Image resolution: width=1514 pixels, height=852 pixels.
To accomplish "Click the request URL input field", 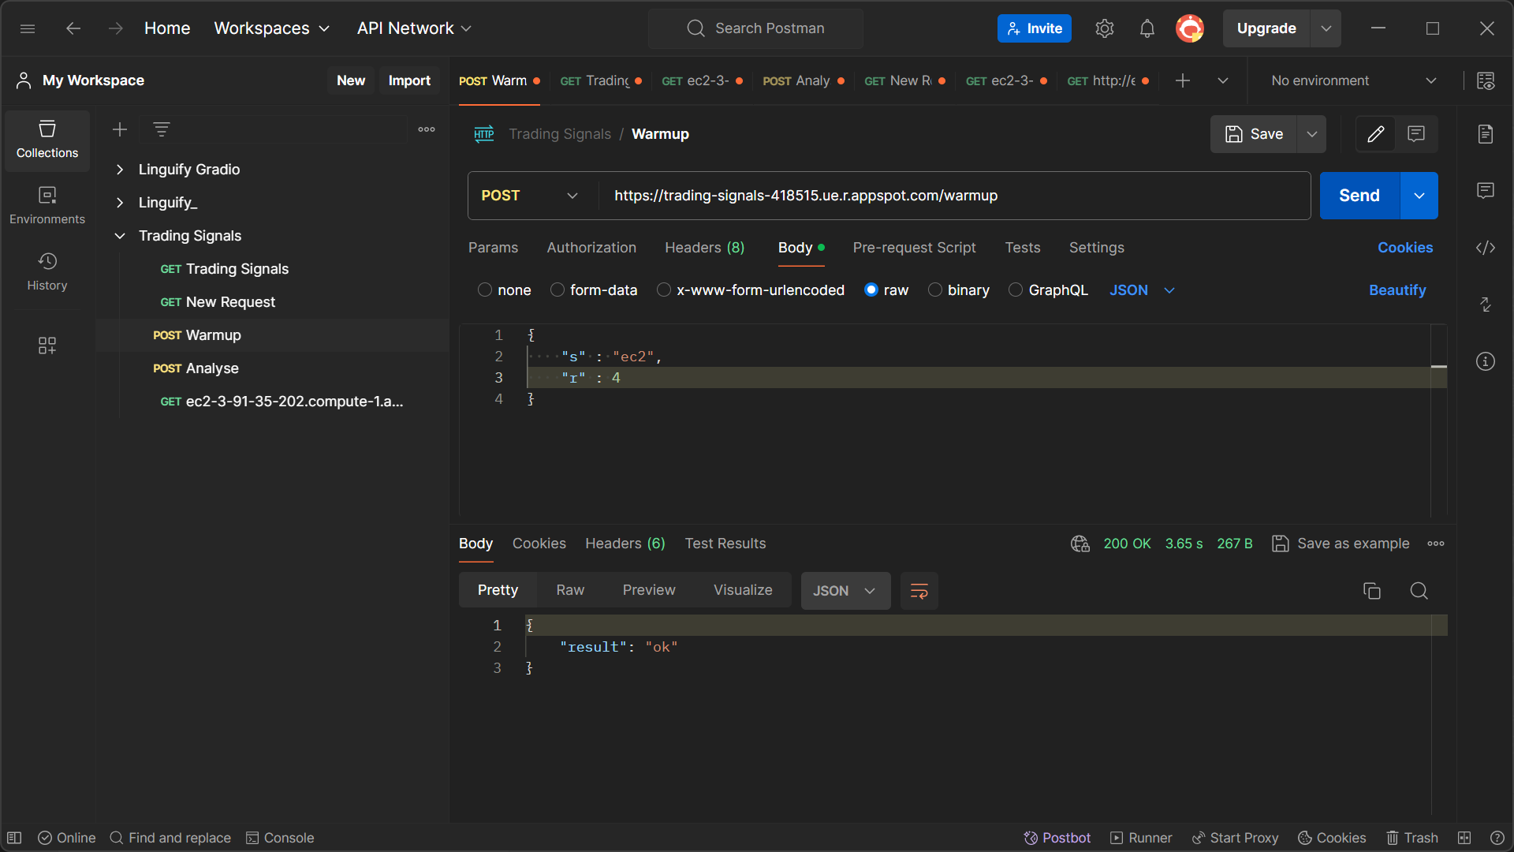I will (946, 196).
